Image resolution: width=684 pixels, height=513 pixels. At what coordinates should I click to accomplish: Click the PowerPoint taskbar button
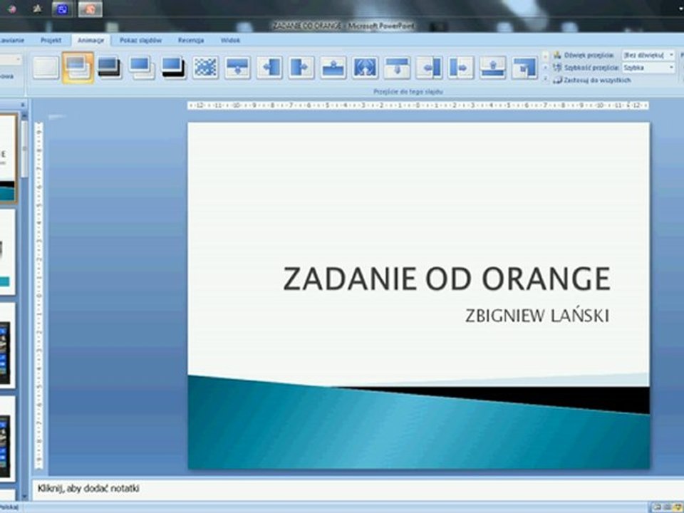click(x=90, y=9)
